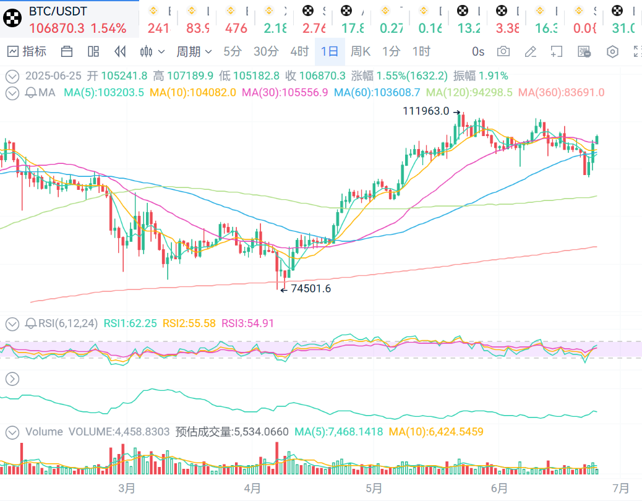Click the 2025-06-25 date label

click(x=53, y=76)
